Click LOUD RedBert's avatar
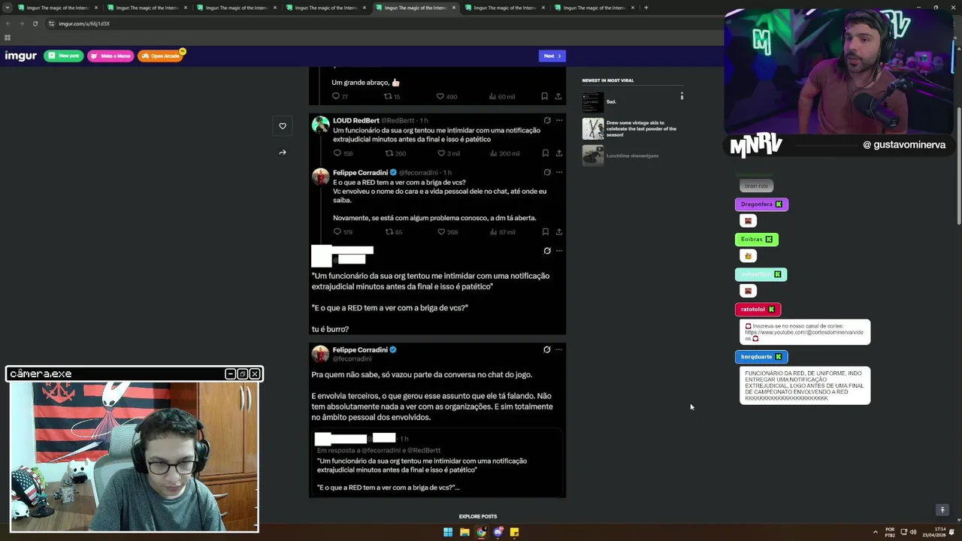This screenshot has height=541, width=962. [321, 125]
